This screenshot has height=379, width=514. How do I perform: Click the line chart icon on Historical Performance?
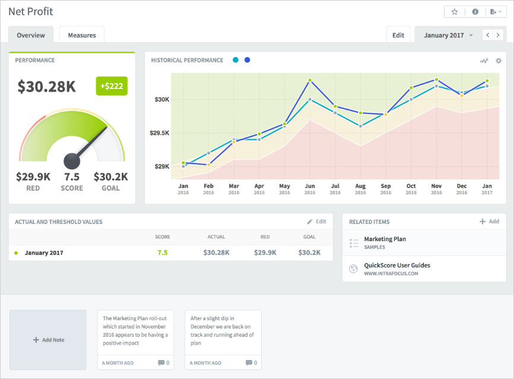484,61
